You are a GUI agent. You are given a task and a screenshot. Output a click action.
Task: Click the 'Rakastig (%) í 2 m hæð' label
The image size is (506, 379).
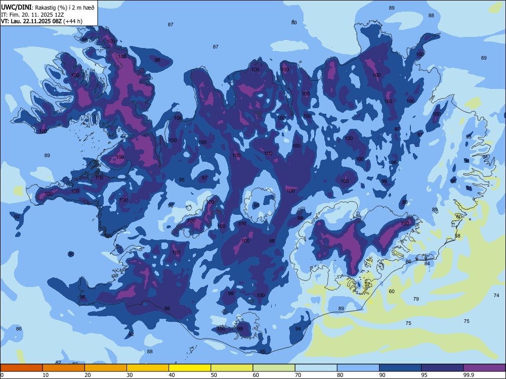pyautogui.click(x=65, y=8)
